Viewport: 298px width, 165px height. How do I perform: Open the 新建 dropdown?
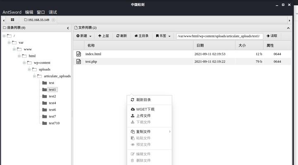coord(84,36)
